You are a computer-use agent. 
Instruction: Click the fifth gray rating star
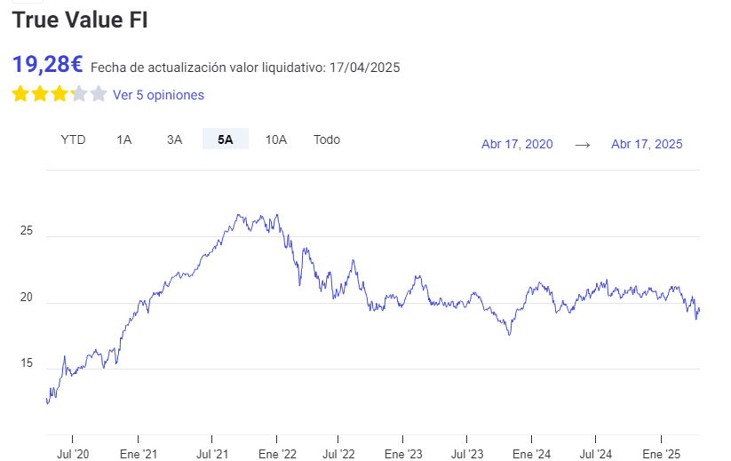(x=99, y=94)
